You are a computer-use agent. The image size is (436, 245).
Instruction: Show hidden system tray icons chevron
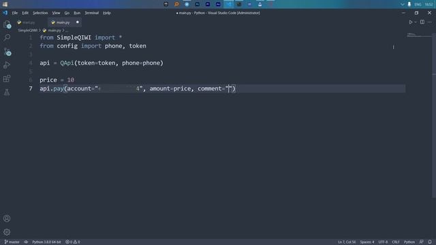403,5
